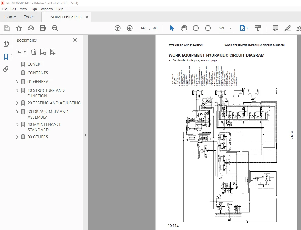The height and width of the screenshot is (230, 301).
Task: Switch to the Home tab
Action: coord(10,17)
